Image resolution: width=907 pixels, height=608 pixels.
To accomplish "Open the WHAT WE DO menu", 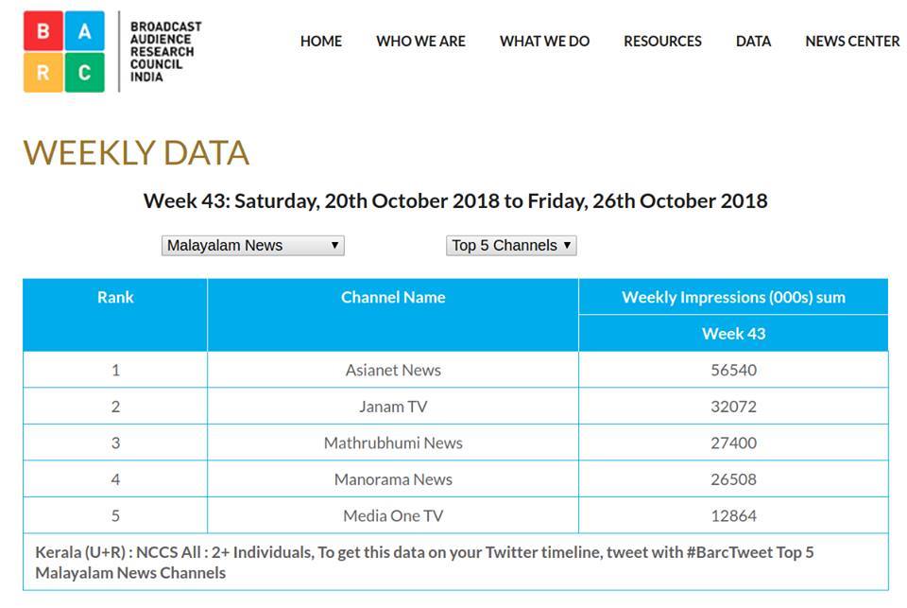I will (544, 42).
